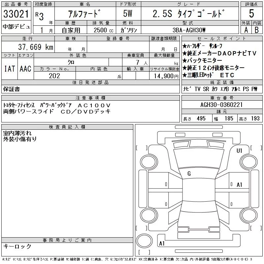Click the roof panel in car diagram
Screen dimensions: 264x264
coord(199,190)
